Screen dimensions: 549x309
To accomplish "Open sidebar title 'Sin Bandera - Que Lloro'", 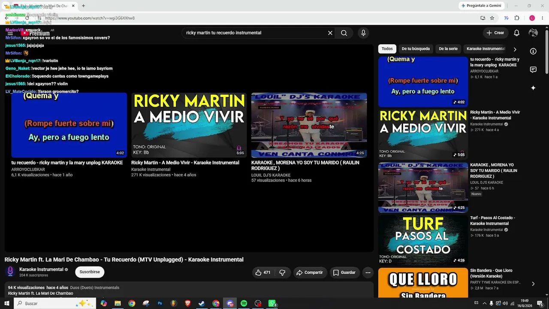I will (x=491, y=273).
